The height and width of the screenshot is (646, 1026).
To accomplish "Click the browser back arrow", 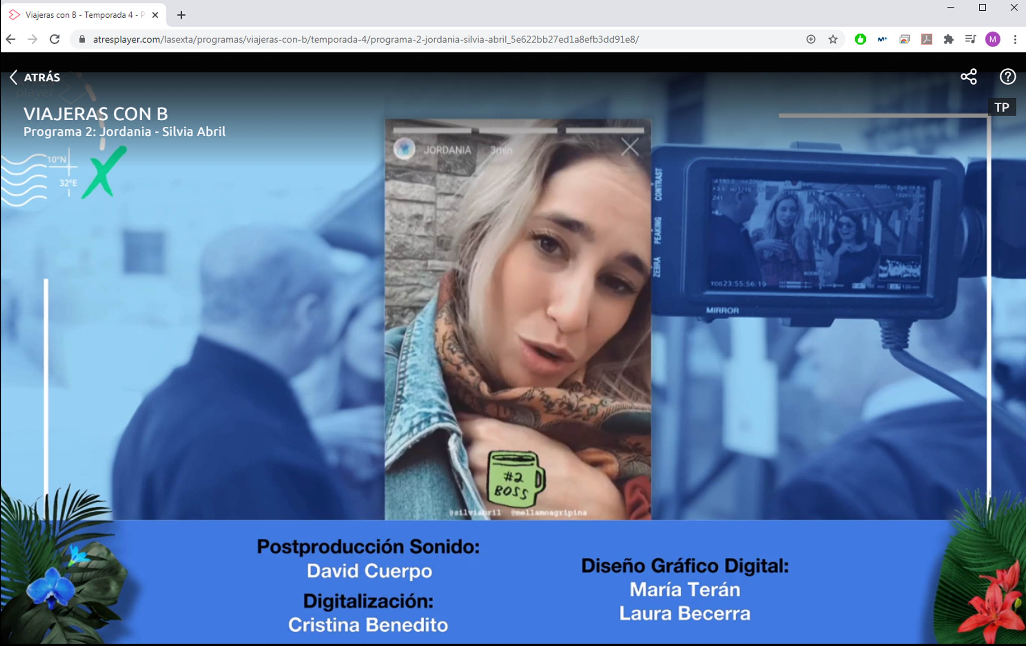I will (11, 40).
